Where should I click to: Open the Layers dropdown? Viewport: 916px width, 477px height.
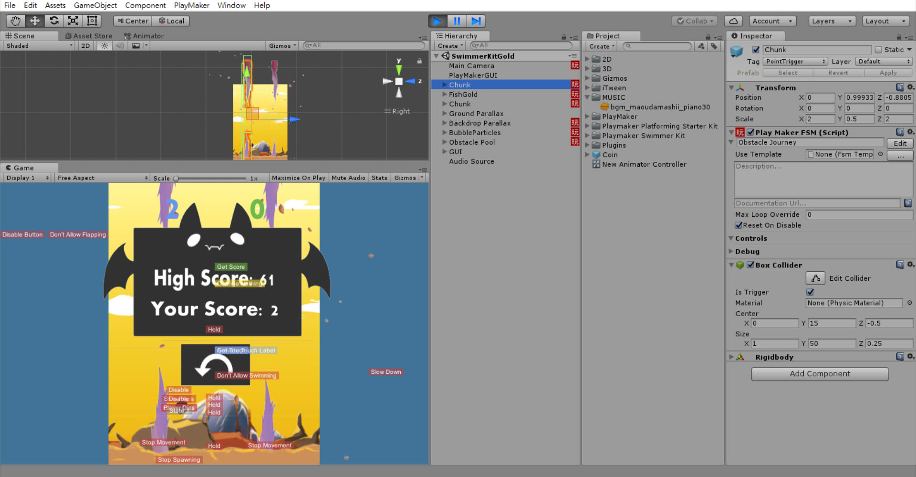(x=832, y=21)
